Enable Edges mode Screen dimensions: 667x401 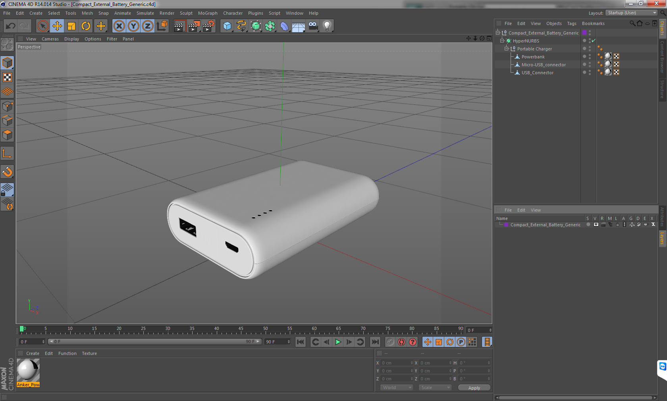7,121
